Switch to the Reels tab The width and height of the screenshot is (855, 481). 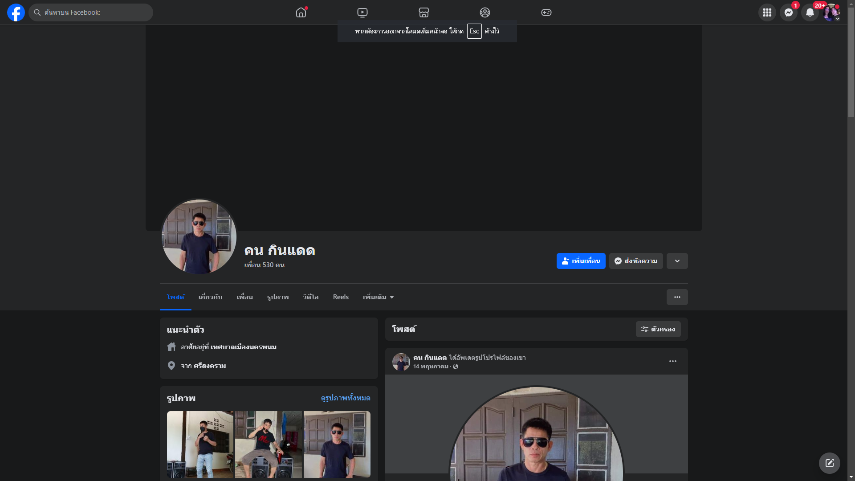pos(341,297)
